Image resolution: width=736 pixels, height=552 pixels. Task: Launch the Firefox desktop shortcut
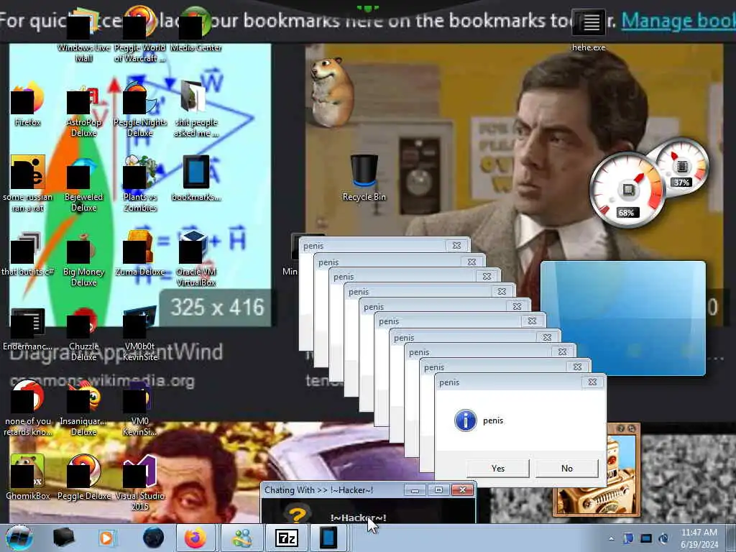coord(28,104)
